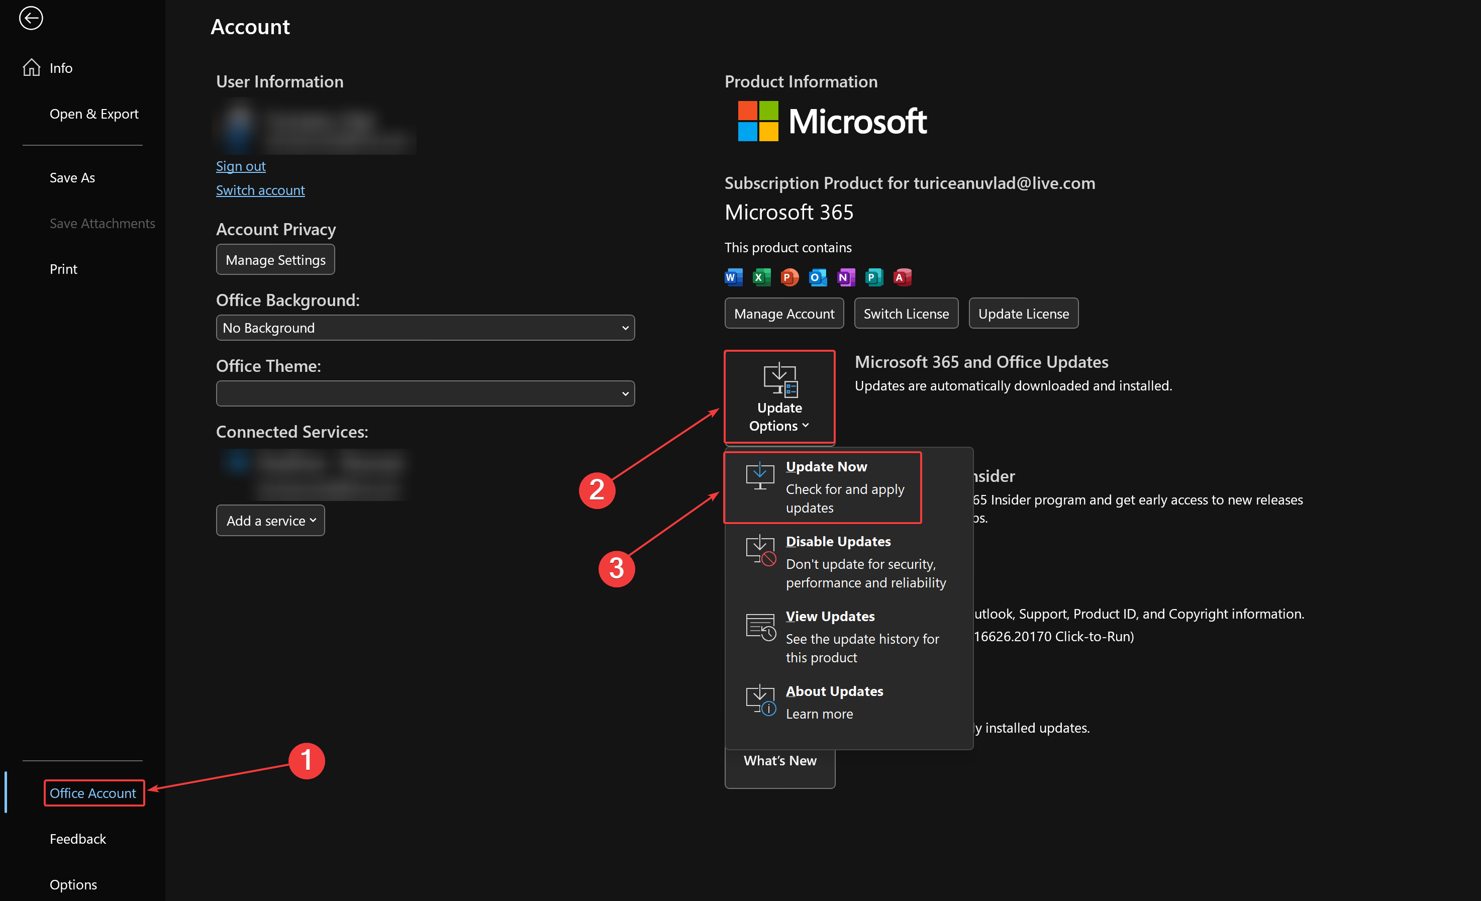
Task: Expand the Update Options button
Action: point(779,397)
